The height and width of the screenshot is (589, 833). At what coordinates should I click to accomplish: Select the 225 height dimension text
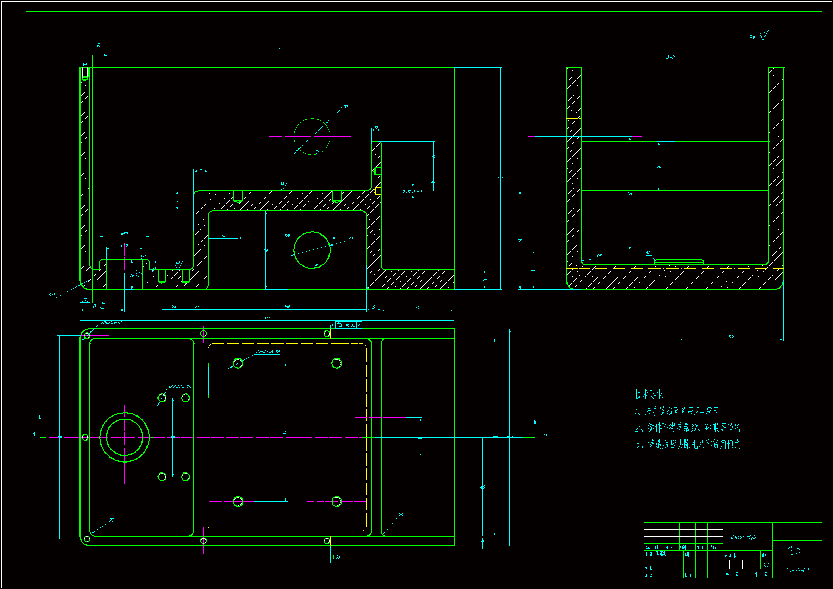[x=500, y=179]
